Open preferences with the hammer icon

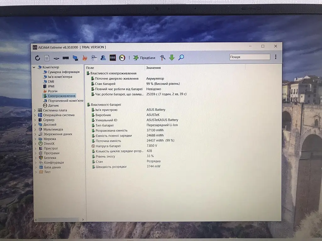[163, 58]
